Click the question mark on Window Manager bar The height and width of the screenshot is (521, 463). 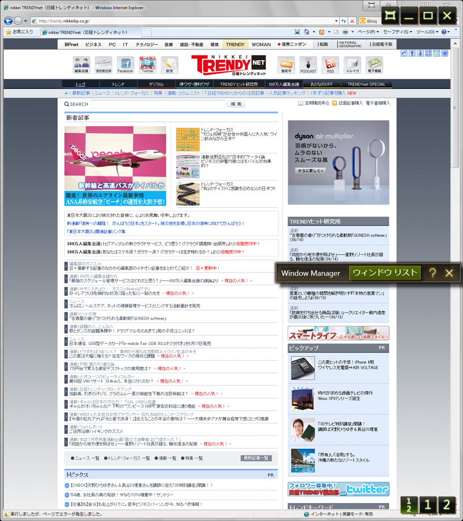click(x=432, y=273)
